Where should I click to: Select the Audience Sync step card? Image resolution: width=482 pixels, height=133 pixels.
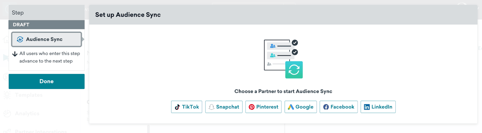pyautogui.click(x=47, y=39)
